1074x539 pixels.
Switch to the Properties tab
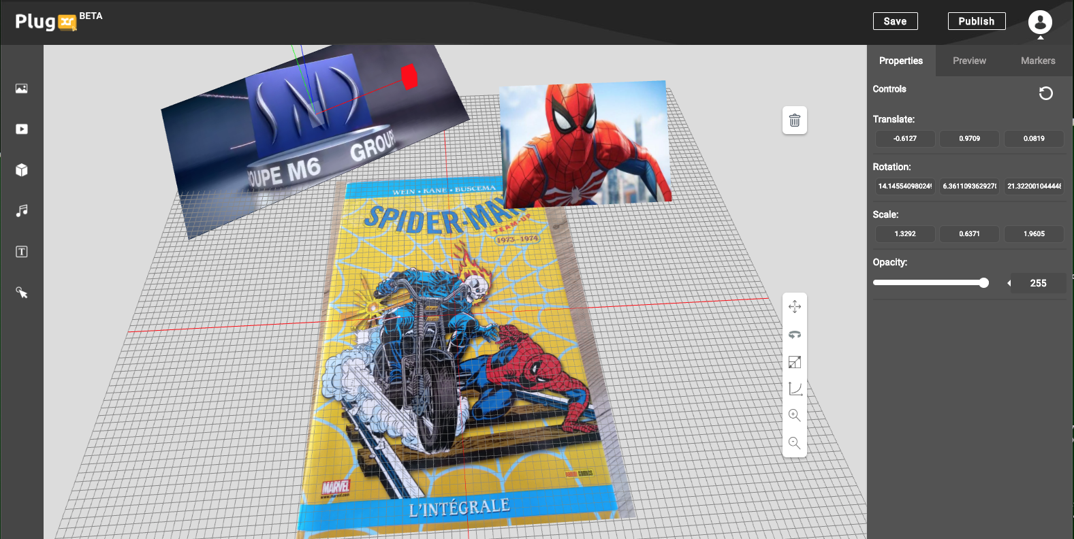tap(901, 61)
